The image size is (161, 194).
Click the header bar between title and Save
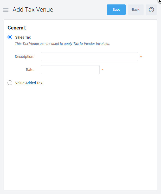tap(78, 10)
